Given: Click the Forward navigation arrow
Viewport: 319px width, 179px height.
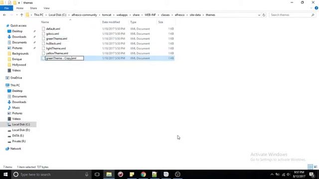Looking at the screenshot, I should pyautogui.click(x=11, y=15).
